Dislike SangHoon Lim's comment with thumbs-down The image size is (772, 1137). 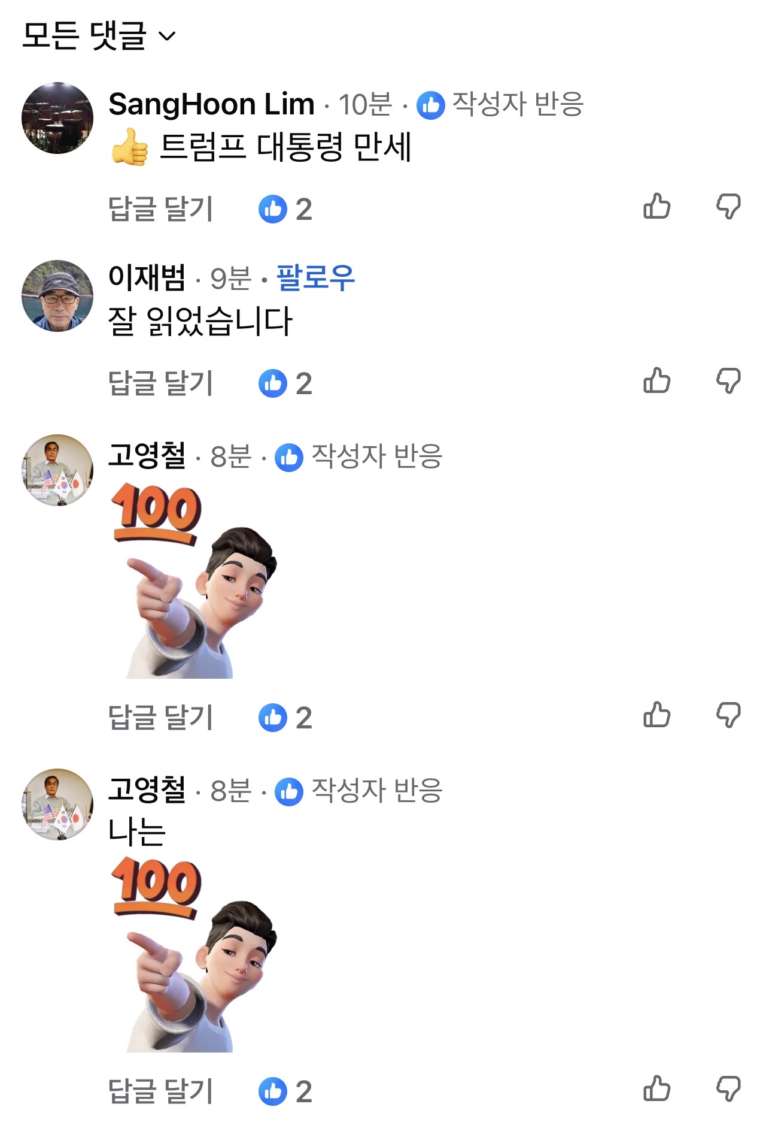coord(728,207)
